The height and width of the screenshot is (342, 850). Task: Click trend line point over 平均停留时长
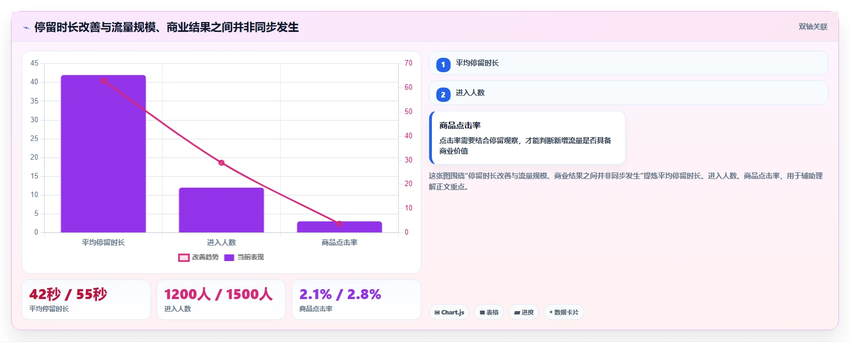click(103, 80)
